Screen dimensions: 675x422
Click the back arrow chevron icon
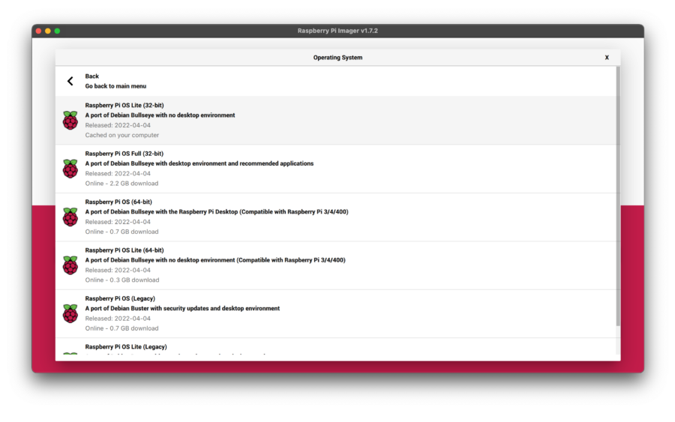point(70,81)
